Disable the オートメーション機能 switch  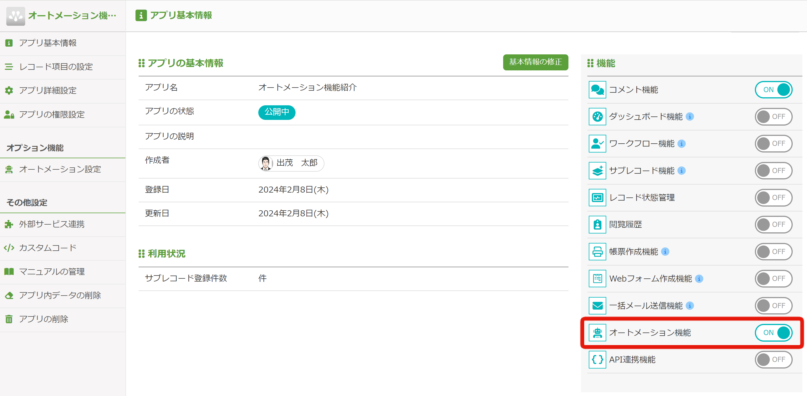(773, 332)
